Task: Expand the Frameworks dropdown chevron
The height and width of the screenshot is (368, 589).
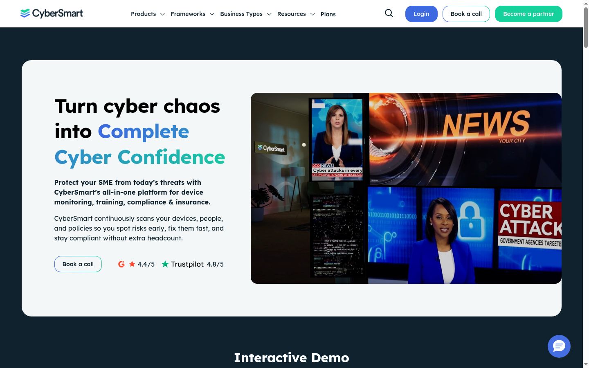Action: 212,14
